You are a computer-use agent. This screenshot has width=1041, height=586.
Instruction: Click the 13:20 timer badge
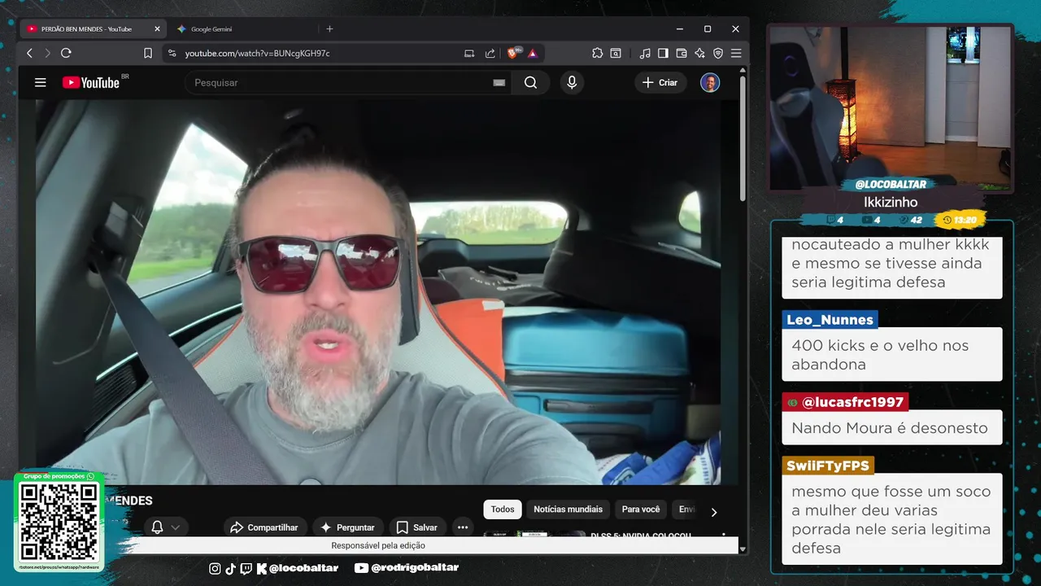tap(960, 220)
